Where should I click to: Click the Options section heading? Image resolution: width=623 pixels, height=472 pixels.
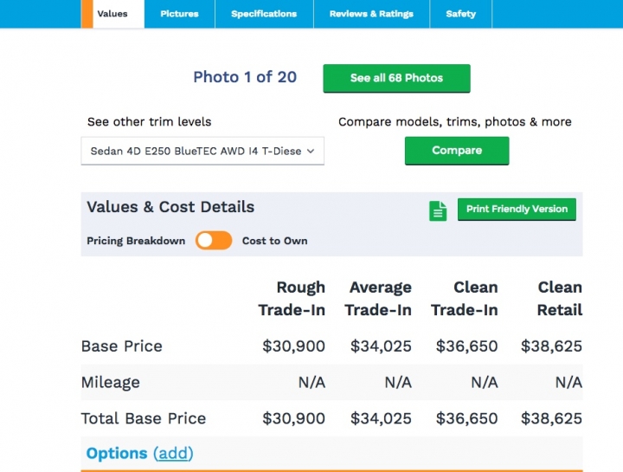pos(117,454)
